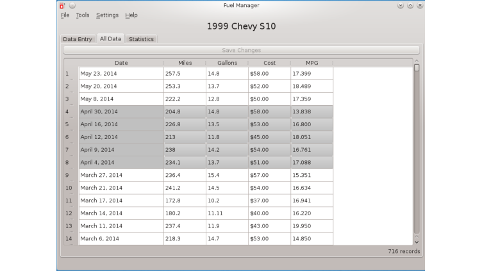Screen dimensions: 482x271
Task: Click the window shade-down chevron button
Action: point(400,5)
